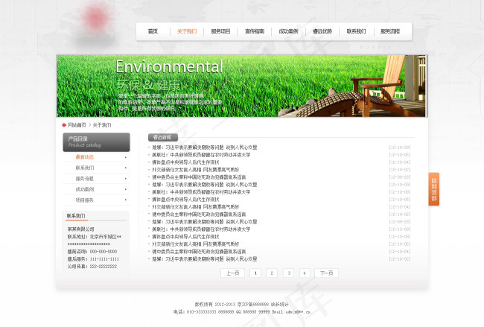Screen dimensions: 484x327
Task: Expand the arrow beside sidebar 服务流程
Action: [126, 179]
